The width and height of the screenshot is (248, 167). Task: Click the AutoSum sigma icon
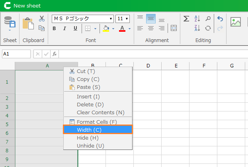[x=186, y=19]
